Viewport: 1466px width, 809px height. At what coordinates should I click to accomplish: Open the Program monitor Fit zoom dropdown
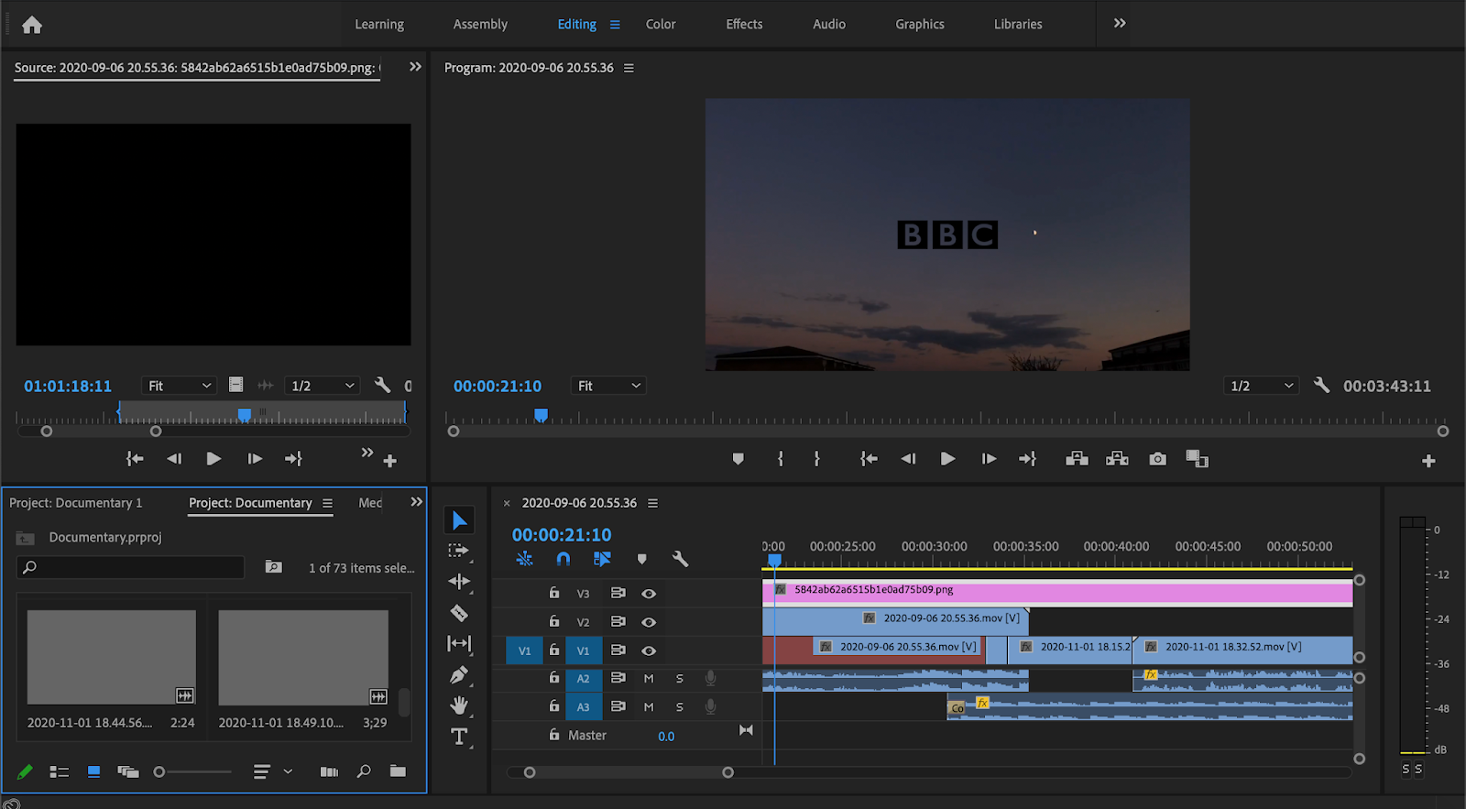[x=608, y=386]
